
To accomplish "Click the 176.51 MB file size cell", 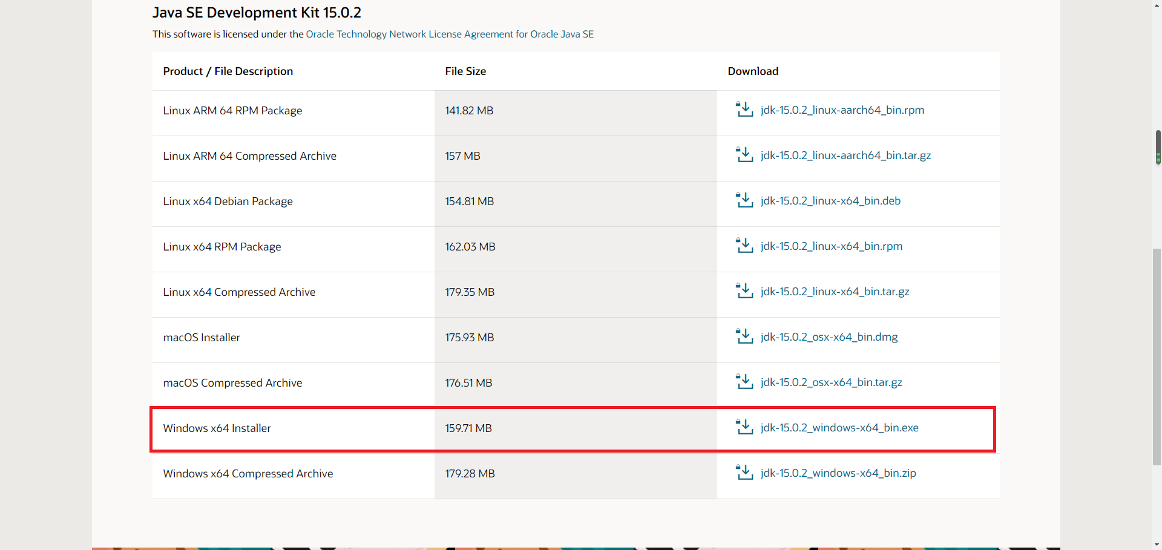I will (x=576, y=385).
